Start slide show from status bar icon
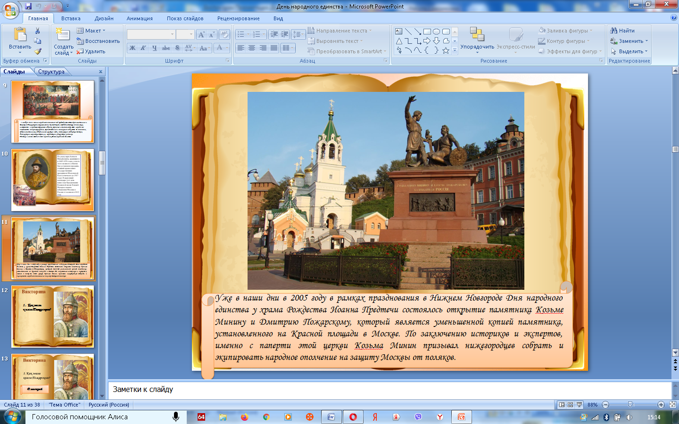This screenshot has width=679, height=424. pos(579,405)
